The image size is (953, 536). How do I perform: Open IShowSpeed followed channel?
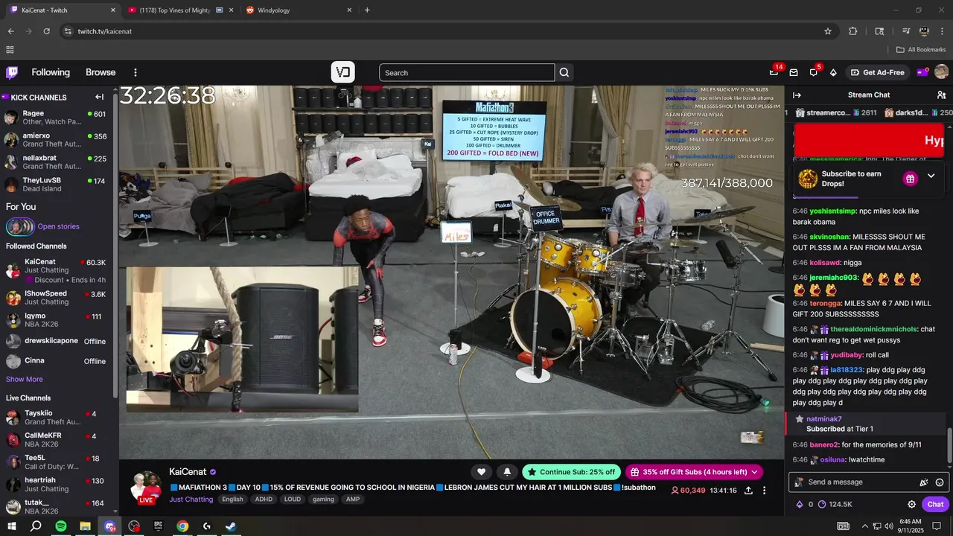coord(56,298)
